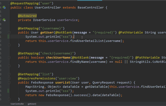Screen dimensions: 166x106
Task: Collapse annotations at the @GetMapping("list") fold marker
Action: tap(9, 74)
